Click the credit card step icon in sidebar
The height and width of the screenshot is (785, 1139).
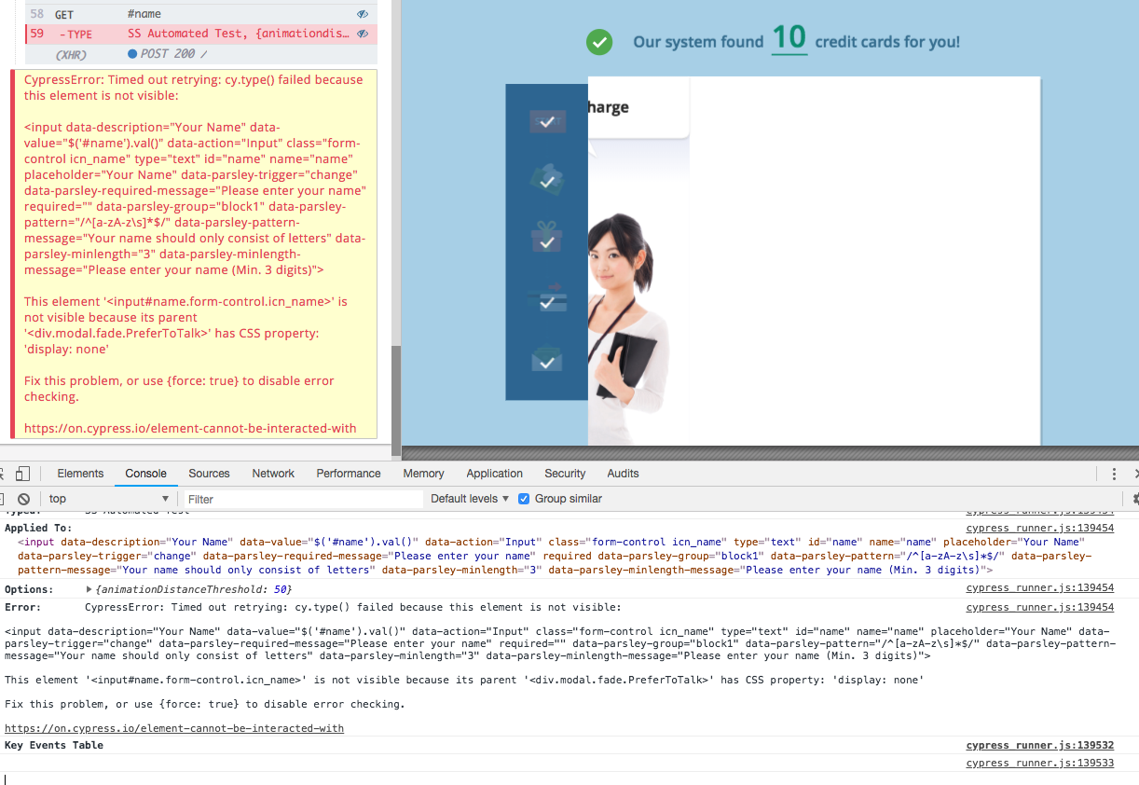coord(547,298)
